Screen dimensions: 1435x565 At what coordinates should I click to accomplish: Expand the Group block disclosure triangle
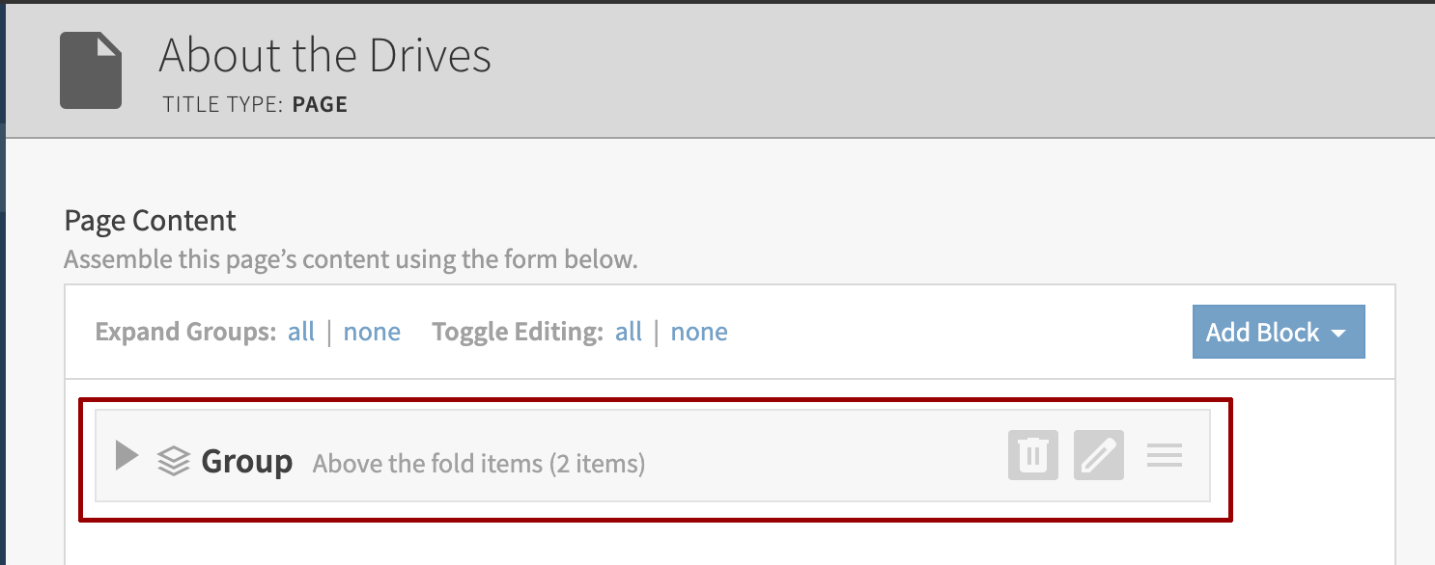coord(127,455)
